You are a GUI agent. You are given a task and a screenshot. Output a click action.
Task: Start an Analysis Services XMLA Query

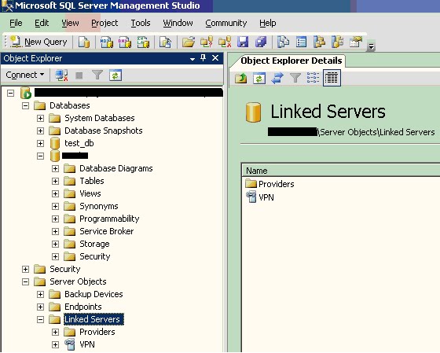point(143,42)
